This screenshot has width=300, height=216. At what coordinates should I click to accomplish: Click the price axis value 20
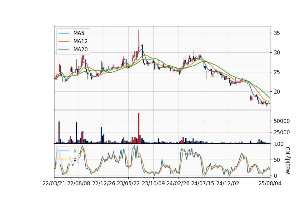(x=277, y=92)
